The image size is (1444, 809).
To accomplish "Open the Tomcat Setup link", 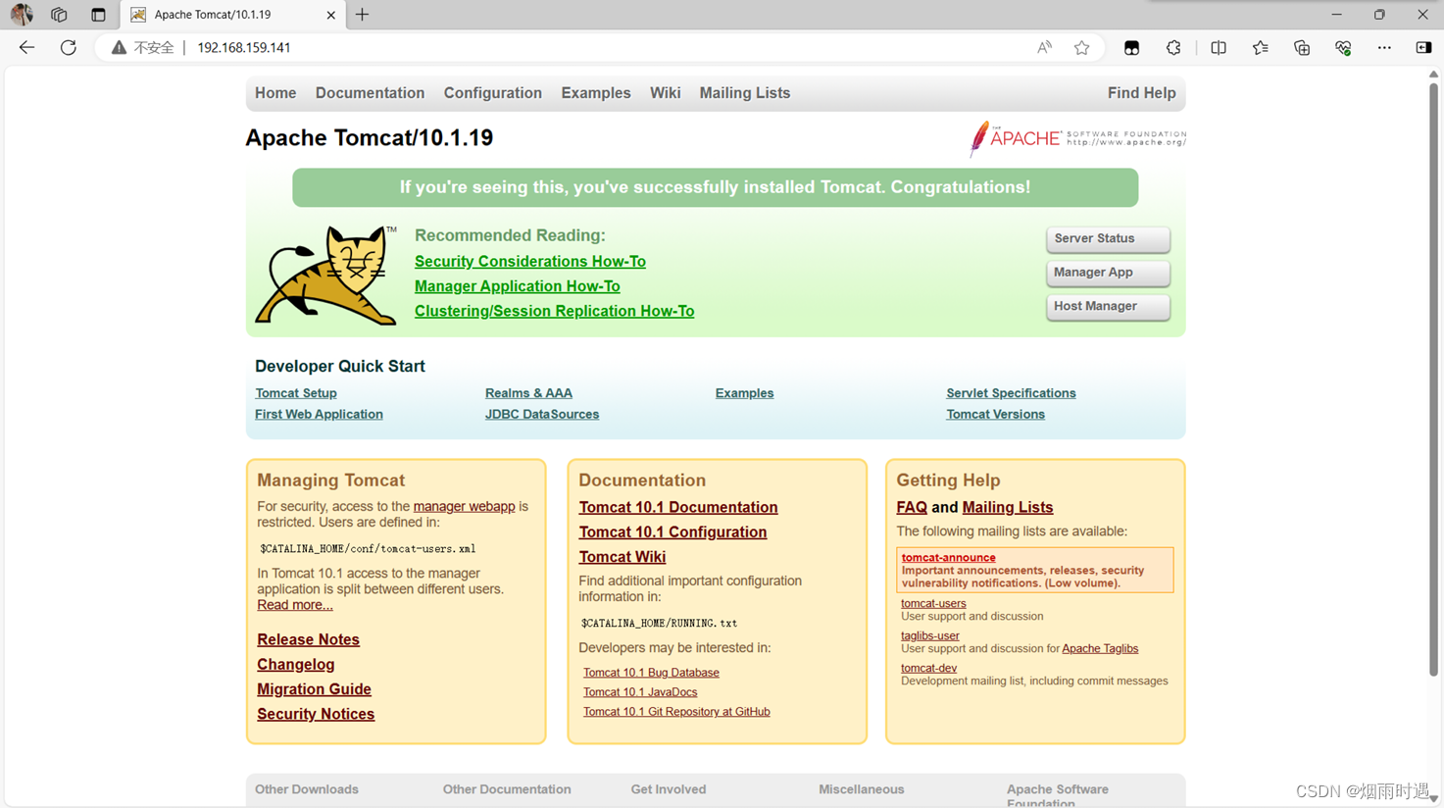I will 295,393.
